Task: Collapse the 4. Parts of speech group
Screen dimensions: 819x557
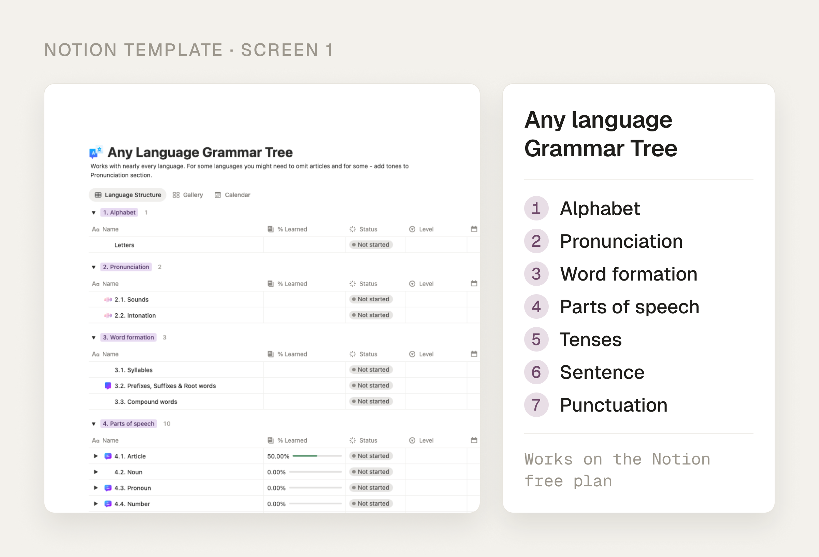Action: [94, 424]
